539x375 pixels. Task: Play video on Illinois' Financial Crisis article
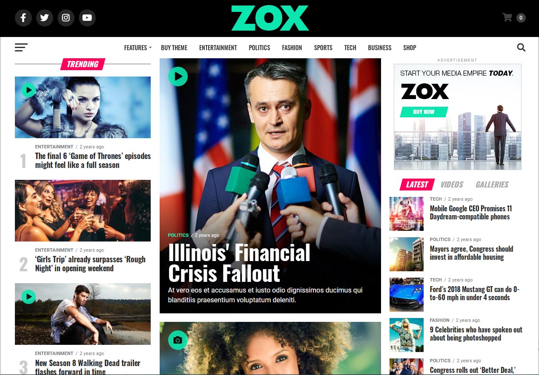(178, 77)
